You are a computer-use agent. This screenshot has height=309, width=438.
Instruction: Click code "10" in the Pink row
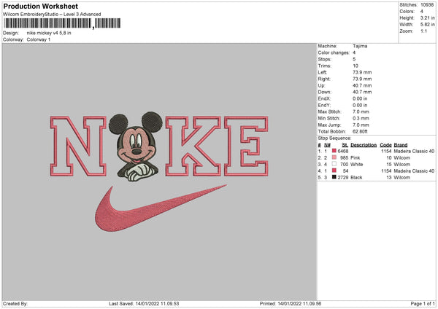[x=389, y=158]
